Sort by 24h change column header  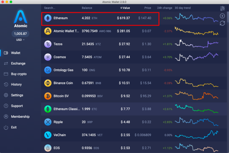[164, 8]
